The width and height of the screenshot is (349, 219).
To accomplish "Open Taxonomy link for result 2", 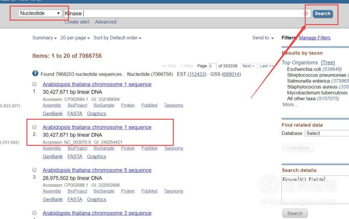I will (x=173, y=148).
